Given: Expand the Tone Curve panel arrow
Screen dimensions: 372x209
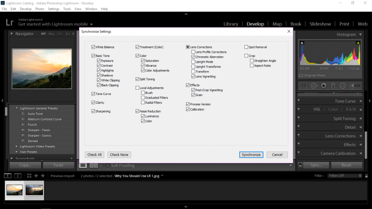Looking at the screenshot, I should pos(360,101).
